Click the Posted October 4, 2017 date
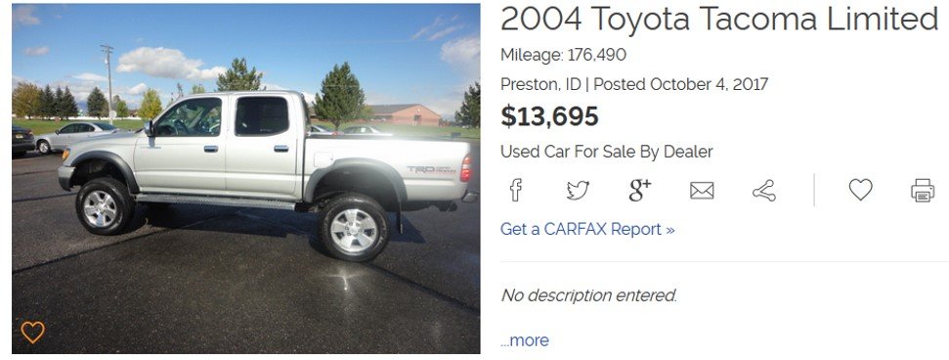The width and height of the screenshot is (949, 360). click(681, 84)
